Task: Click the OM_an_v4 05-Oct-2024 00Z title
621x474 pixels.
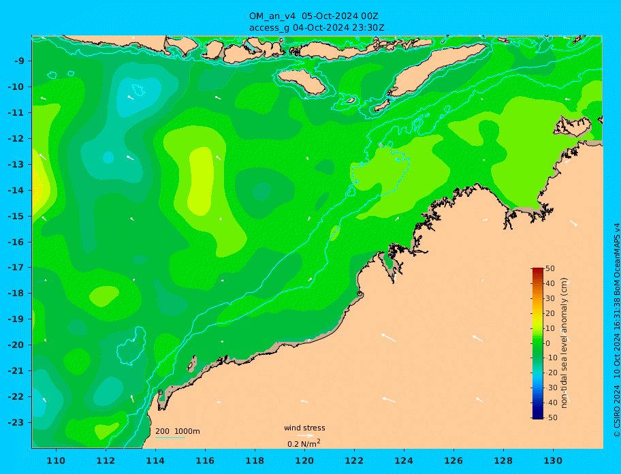Action: (x=314, y=16)
